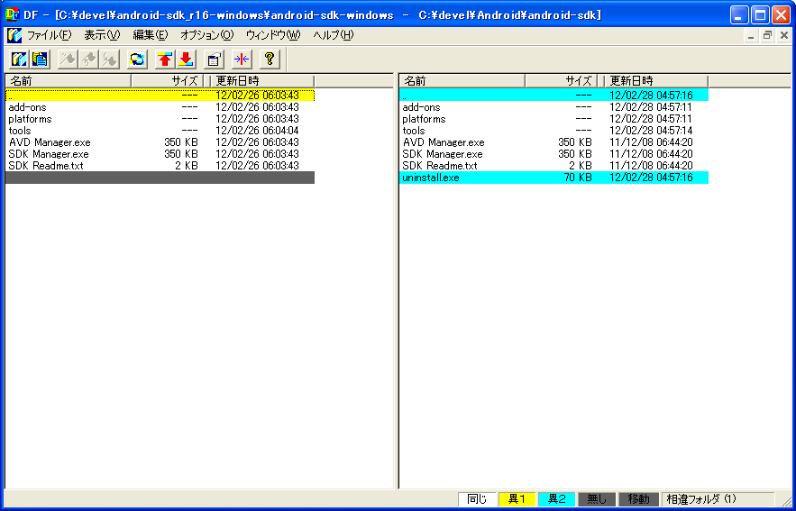This screenshot has width=796, height=511.
Task: Open the オプション(O) menu
Action: click(206, 35)
